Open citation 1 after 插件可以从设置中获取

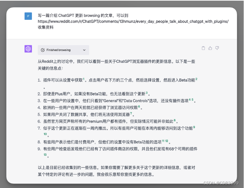(x=84, y=79)
